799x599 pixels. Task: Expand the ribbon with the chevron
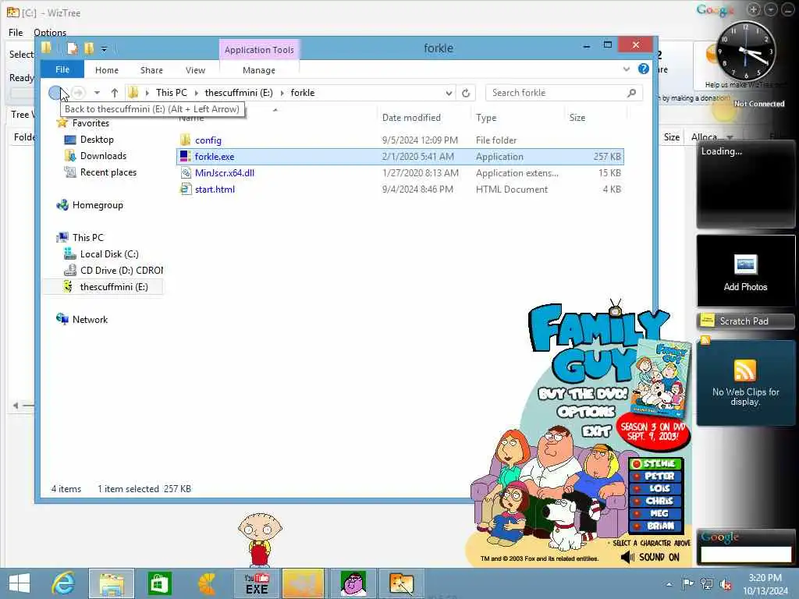click(627, 69)
